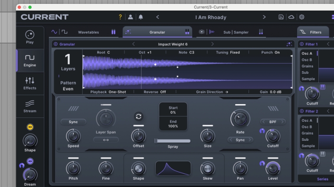Screen dimensions: 334x187
Task: Click the Wavetables mixer bars icon
Action: (x=113, y=32)
